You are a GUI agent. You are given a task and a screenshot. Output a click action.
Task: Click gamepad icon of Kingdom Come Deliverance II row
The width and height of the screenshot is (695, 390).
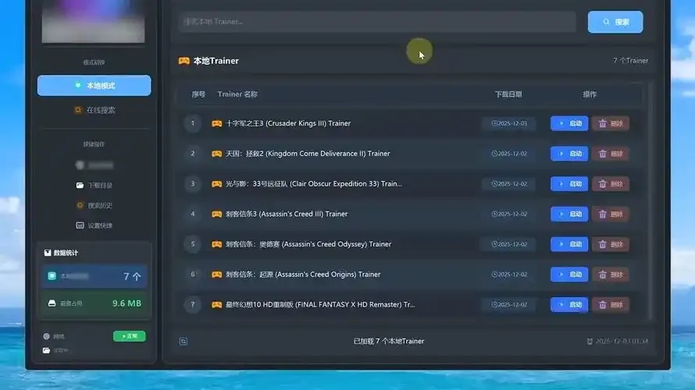click(x=217, y=154)
